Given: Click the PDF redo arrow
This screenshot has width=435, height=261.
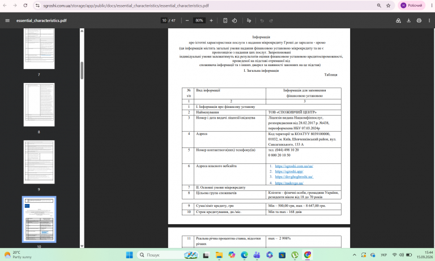Looking at the screenshot, I should coord(271,20).
